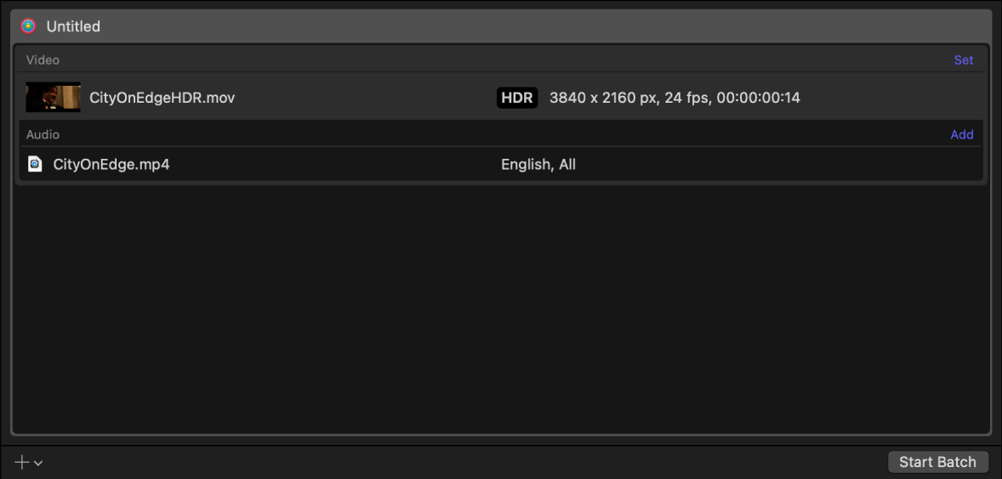Click the Compressor job icon beside Untitled
The width and height of the screenshot is (1002, 479).
(x=28, y=26)
